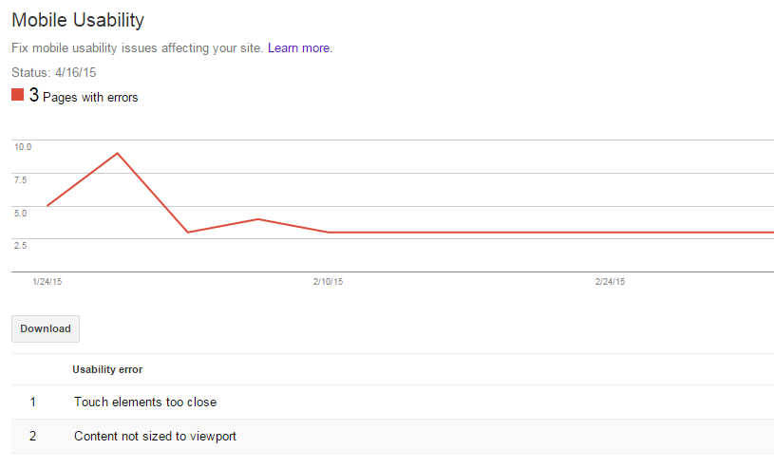Click the Download button

point(46,328)
